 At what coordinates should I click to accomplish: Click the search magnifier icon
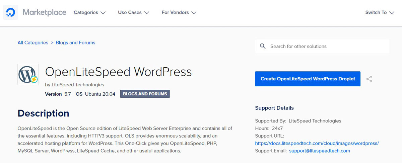[x=263, y=46]
